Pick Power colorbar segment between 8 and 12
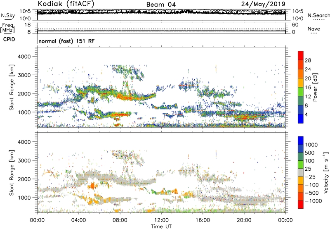Viewport: 330px width, 229px height. pos(301,100)
